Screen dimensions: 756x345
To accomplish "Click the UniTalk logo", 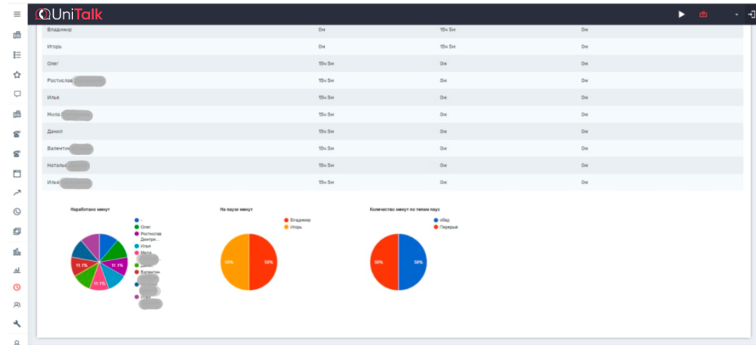I will (70, 14).
